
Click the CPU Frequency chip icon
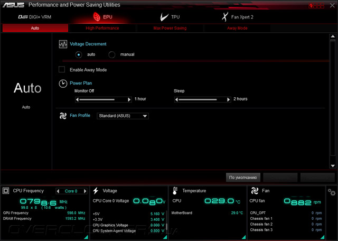point(6,191)
